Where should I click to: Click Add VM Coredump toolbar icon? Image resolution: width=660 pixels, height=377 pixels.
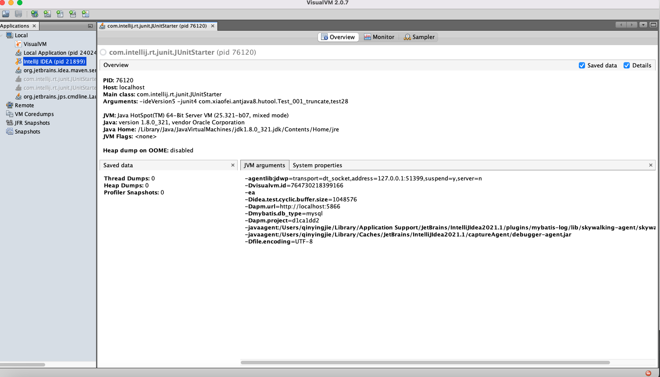(60, 14)
